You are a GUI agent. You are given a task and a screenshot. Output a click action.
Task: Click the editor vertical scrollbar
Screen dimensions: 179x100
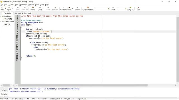click(177, 49)
